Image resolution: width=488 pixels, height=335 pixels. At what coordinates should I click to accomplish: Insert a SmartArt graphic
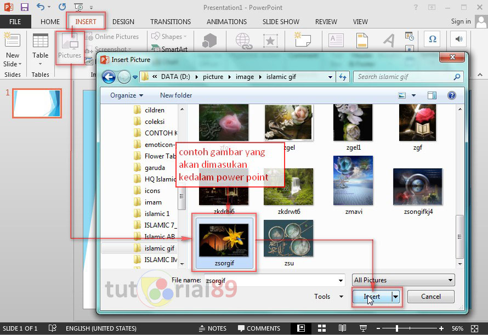[x=169, y=49]
